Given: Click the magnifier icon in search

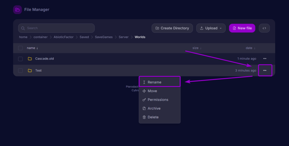Looking at the screenshot, I should click(23, 28).
